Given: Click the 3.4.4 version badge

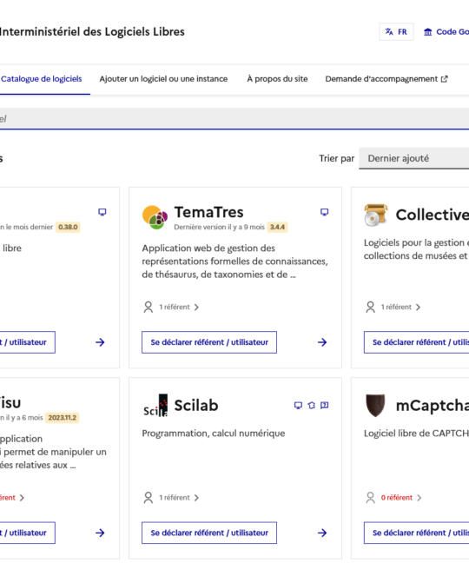Looking at the screenshot, I should tap(277, 228).
